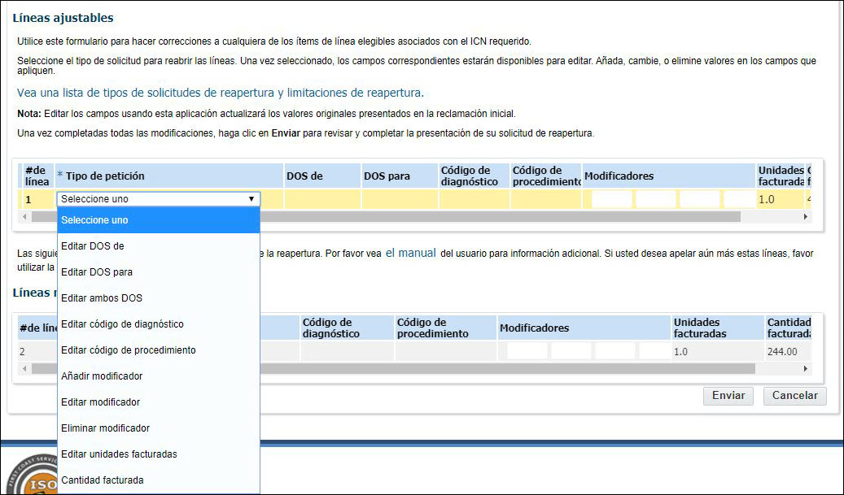
Task: Click the Cancelar button
Action: click(x=795, y=396)
